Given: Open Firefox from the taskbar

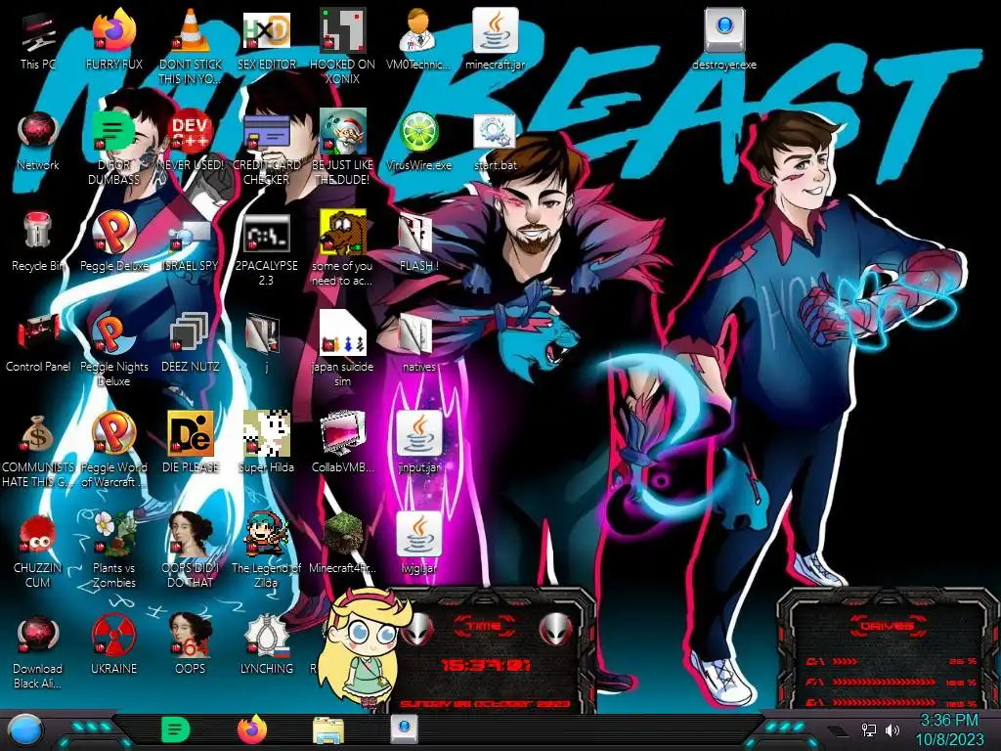Looking at the screenshot, I should tap(252, 729).
